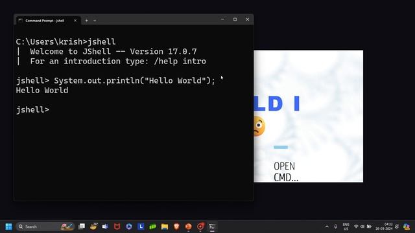Click 'C:\Users\krish>jshell' command line

pos(65,41)
